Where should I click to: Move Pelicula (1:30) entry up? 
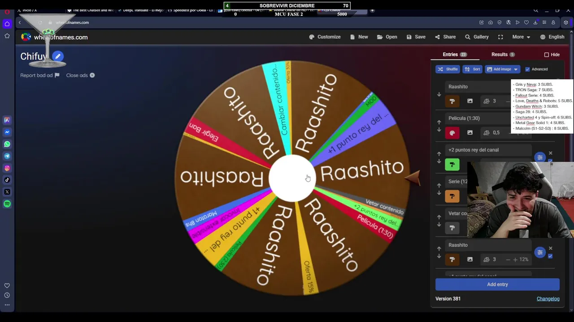coord(439,122)
